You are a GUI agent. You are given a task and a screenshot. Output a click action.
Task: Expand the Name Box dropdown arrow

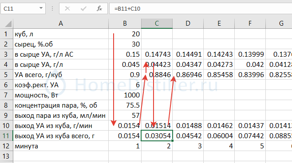pyautogui.click(x=41, y=8)
